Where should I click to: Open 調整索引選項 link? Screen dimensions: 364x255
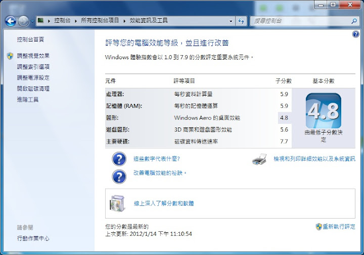click(33, 67)
